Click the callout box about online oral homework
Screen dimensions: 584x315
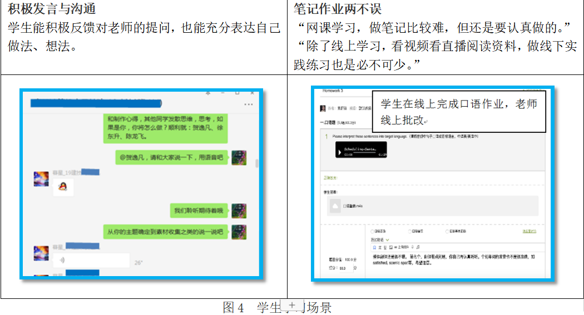[458, 111]
